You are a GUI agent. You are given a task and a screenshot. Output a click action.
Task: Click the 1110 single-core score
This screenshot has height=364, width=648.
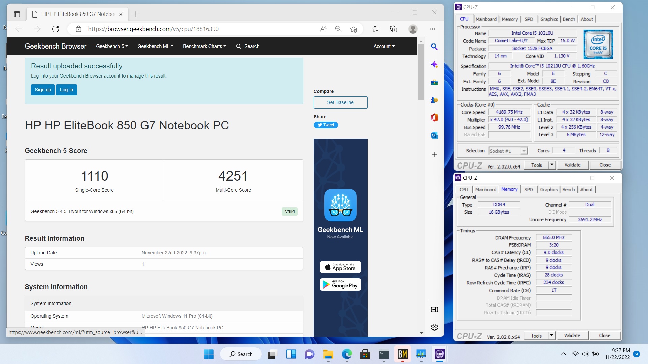94,176
